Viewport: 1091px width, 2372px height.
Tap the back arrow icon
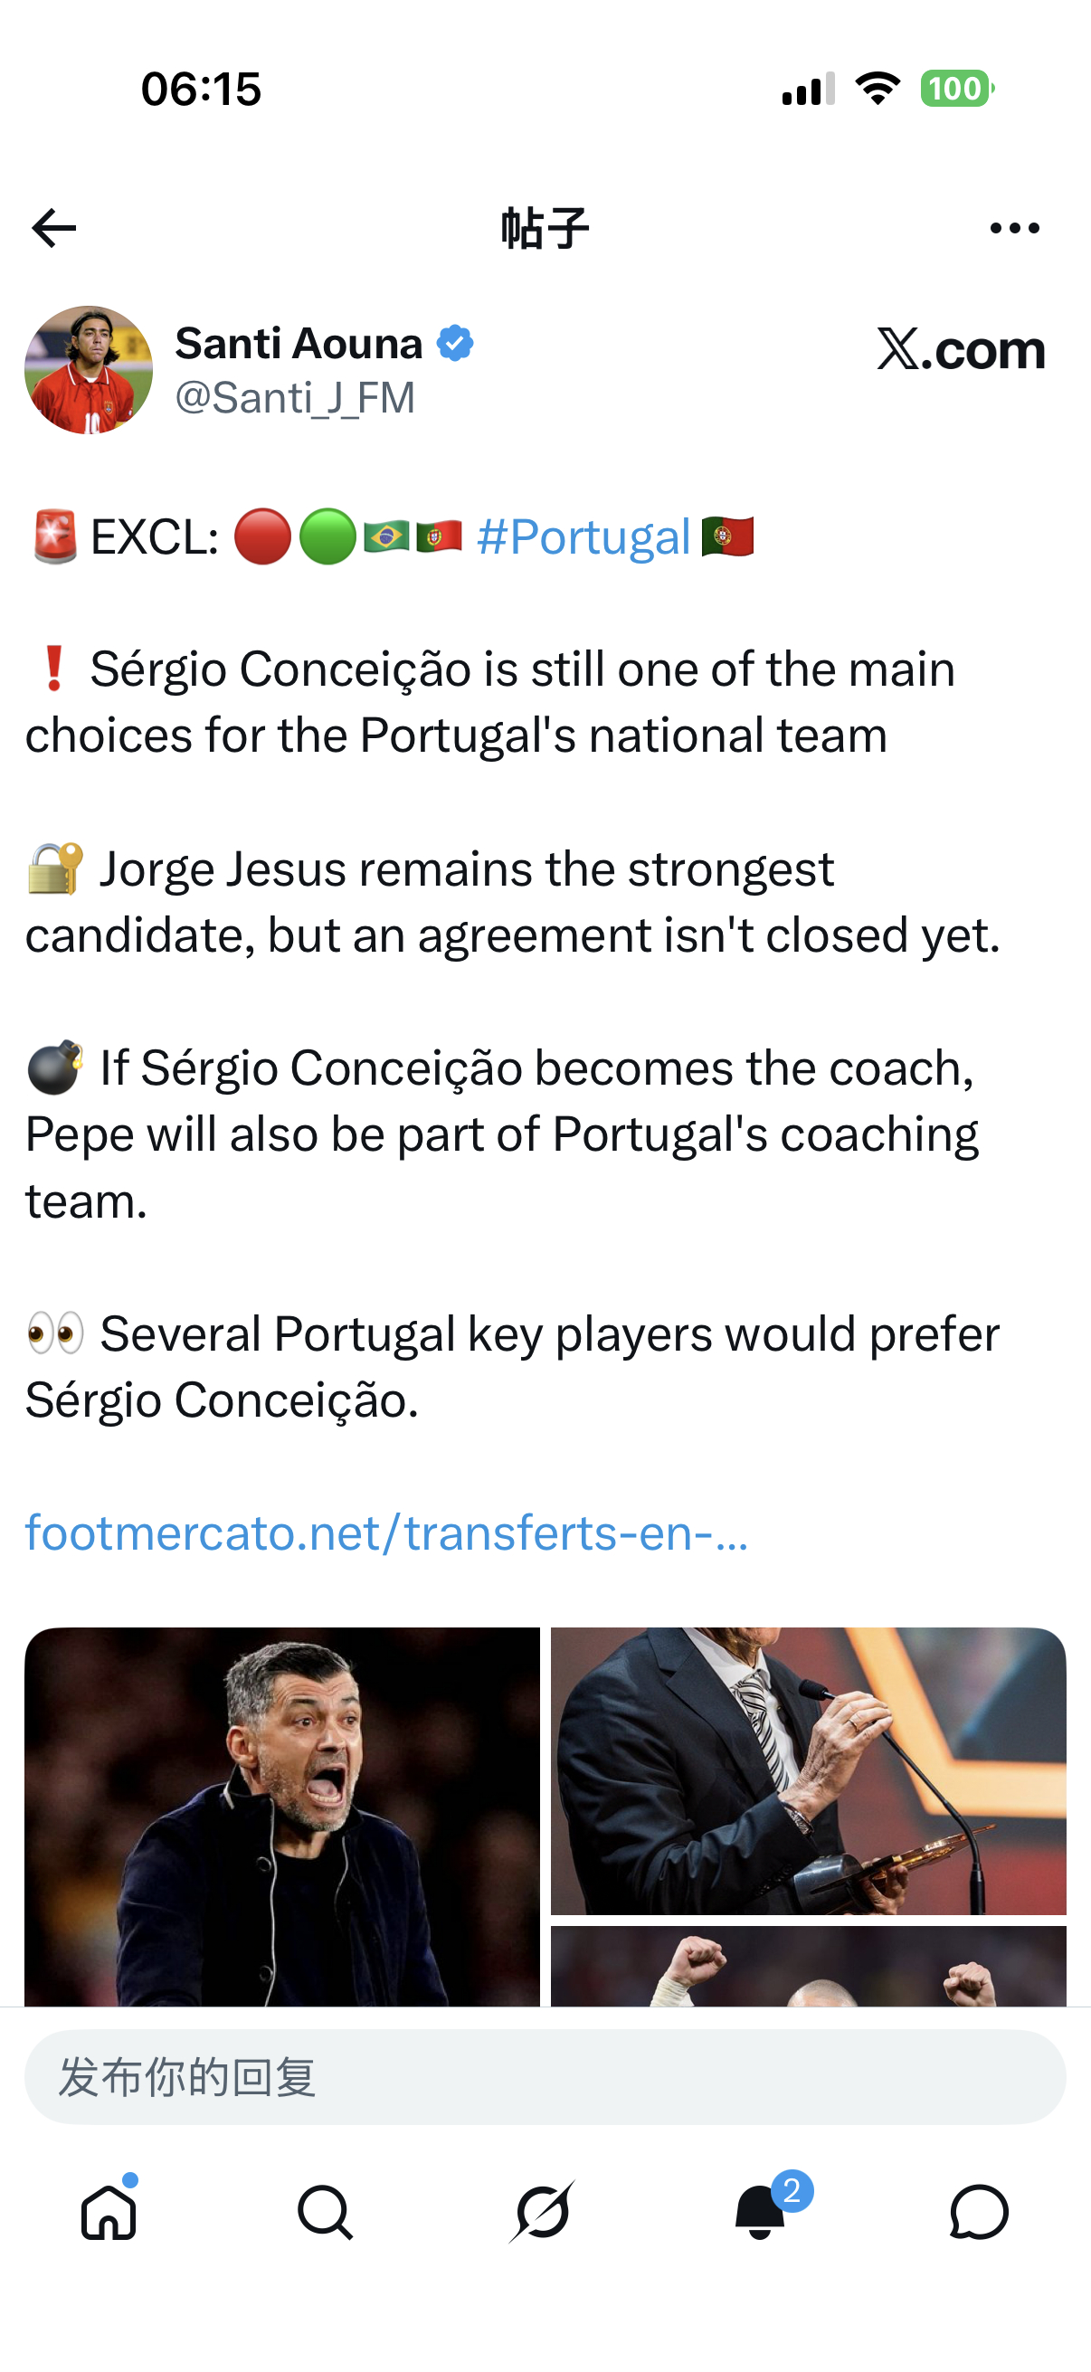(x=53, y=228)
